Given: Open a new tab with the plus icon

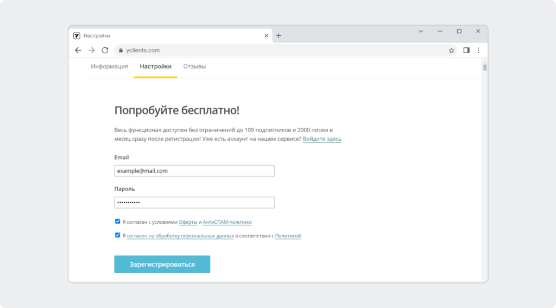Looking at the screenshot, I should [x=279, y=35].
